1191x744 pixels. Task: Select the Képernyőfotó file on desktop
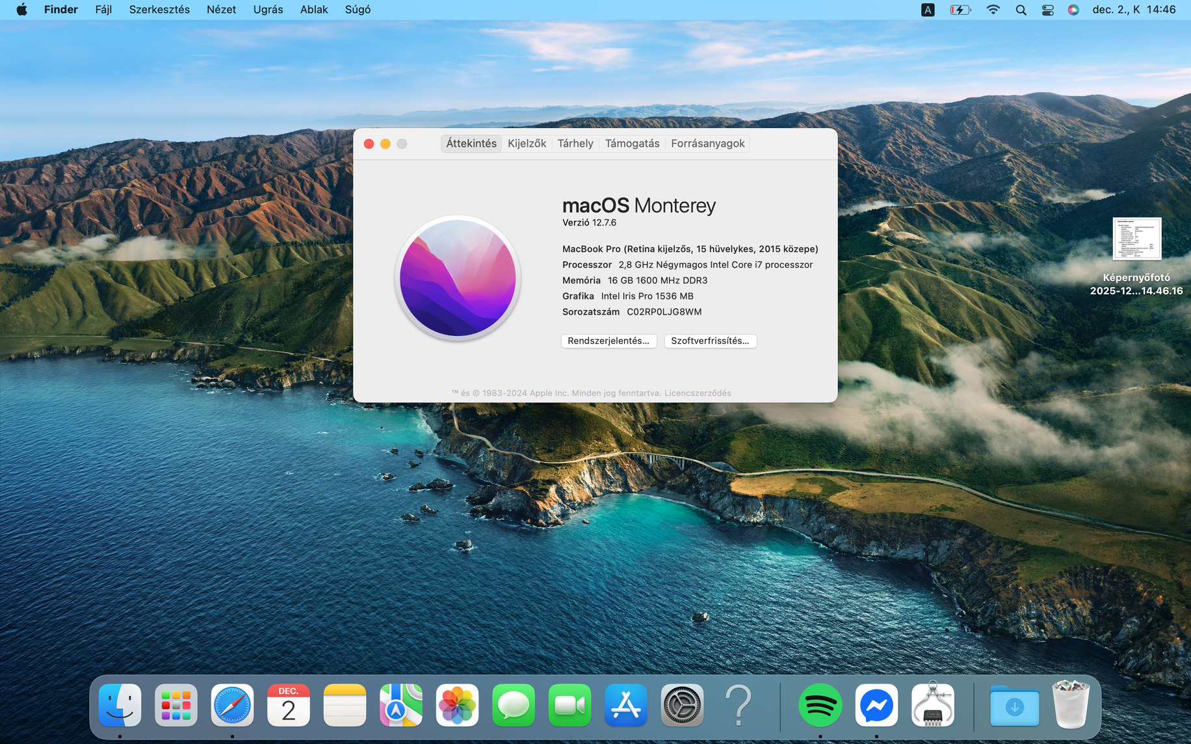coord(1136,257)
